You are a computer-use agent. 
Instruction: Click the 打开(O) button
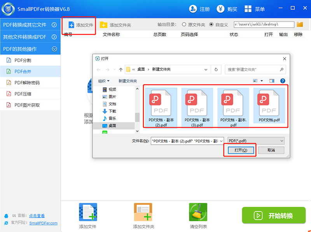pyautogui.click(x=241, y=150)
